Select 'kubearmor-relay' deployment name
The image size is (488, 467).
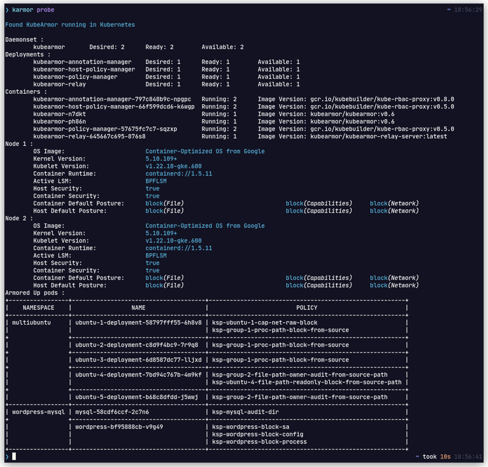click(x=60, y=85)
